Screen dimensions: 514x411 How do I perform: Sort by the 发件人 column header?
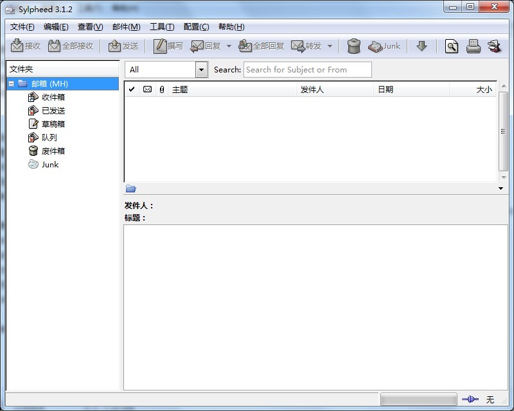(x=334, y=90)
